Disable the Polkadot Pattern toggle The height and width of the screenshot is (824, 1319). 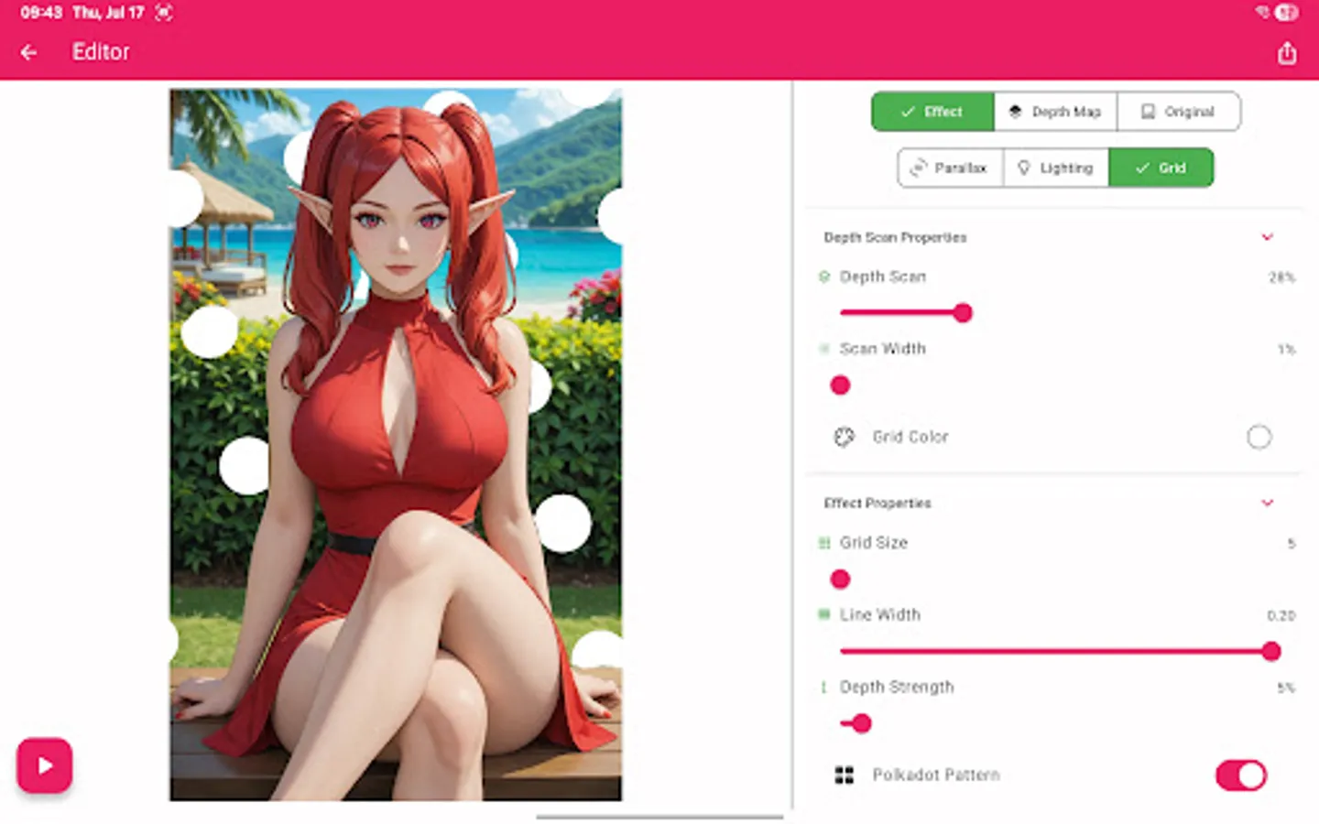(1239, 775)
